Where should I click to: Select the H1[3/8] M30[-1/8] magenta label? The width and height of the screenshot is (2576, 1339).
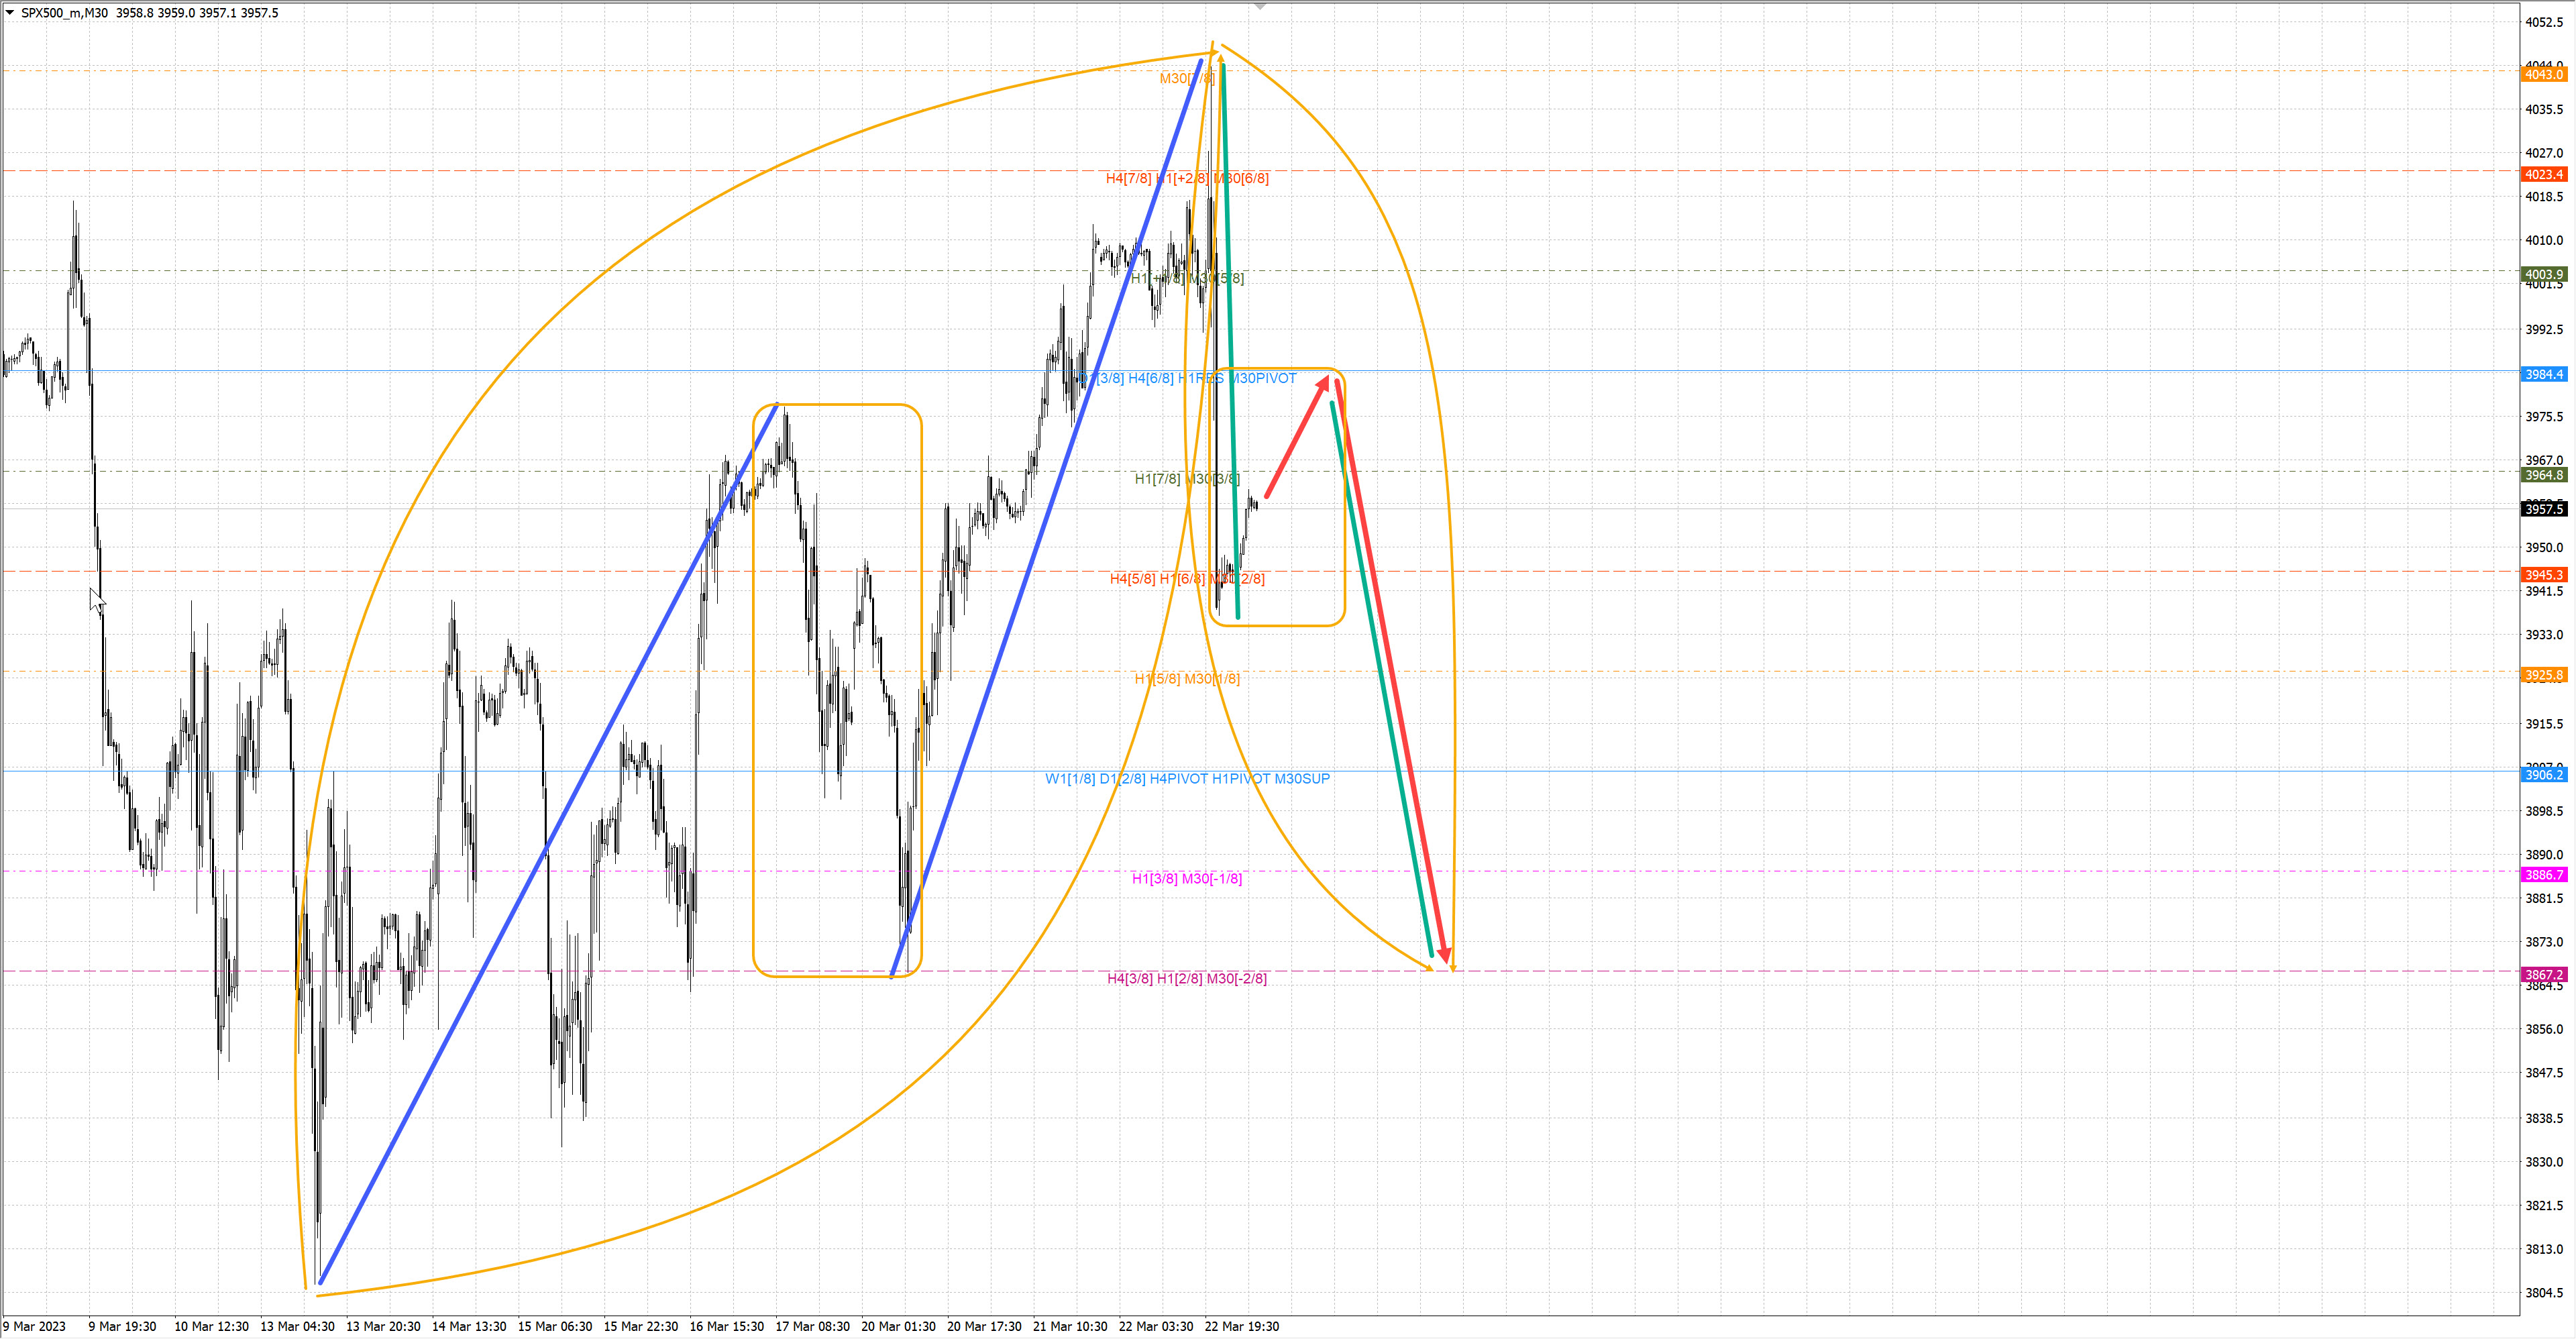pyautogui.click(x=1187, y=879)
